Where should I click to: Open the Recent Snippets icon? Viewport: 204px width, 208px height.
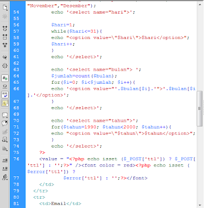point(5,140)
